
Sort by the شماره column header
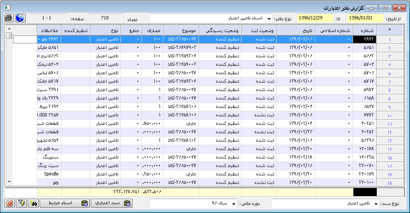364,30
